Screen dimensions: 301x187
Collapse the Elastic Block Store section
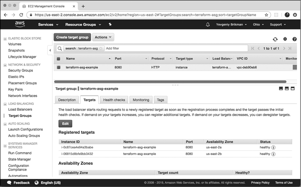5,38
